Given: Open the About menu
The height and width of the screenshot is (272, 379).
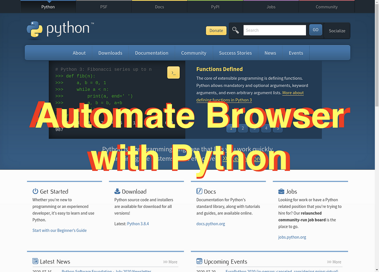Looking at the screenshot, I should tap(79, 53).
